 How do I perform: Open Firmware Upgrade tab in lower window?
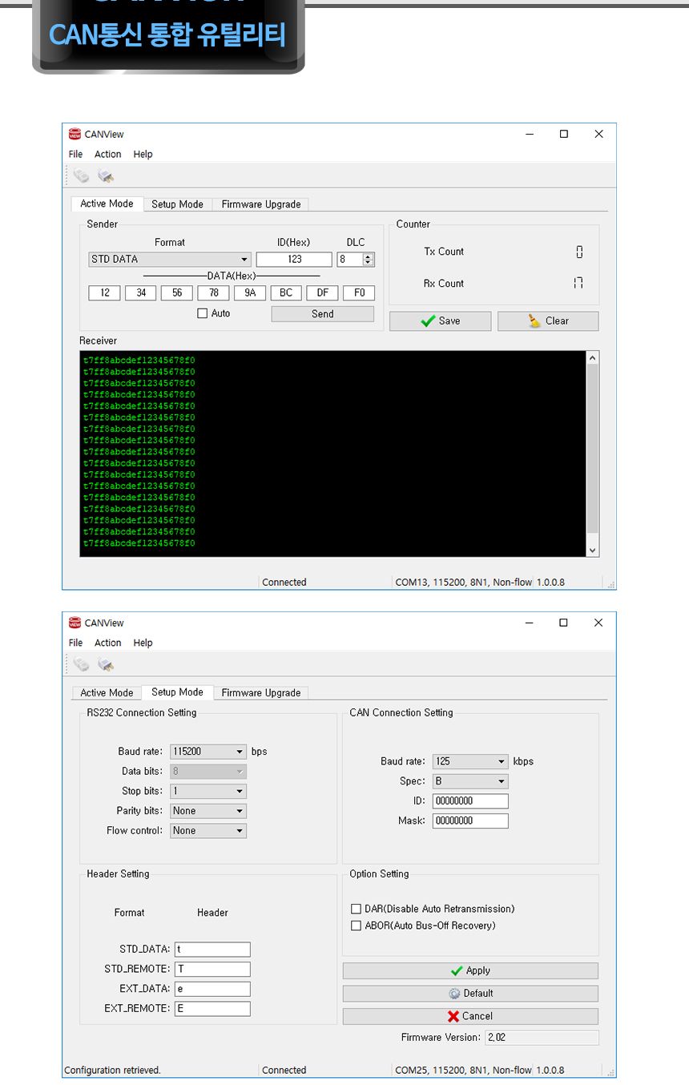[261, 693]
